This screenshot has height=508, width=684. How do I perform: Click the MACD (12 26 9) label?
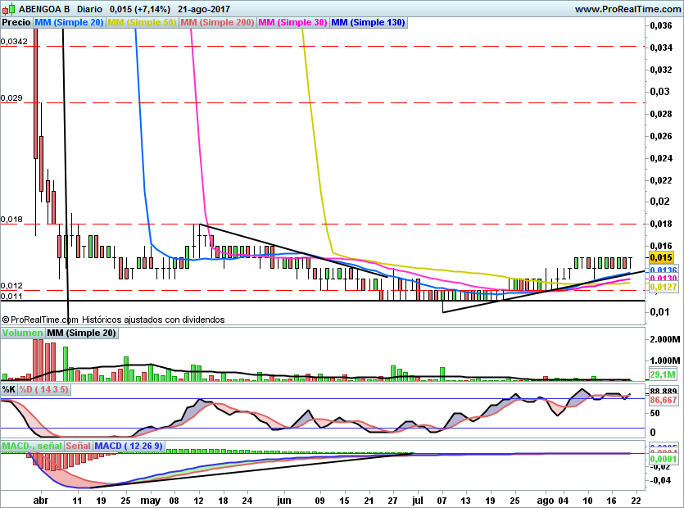(129, 446)
